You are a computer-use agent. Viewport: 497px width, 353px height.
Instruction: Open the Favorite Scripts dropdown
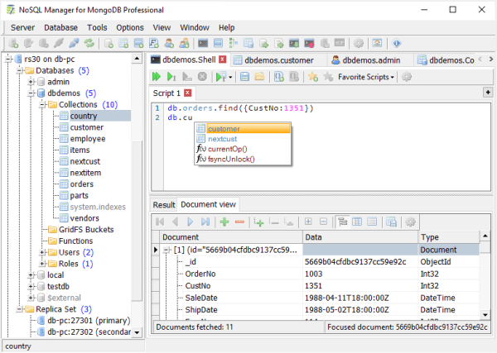tap(366, 77)
